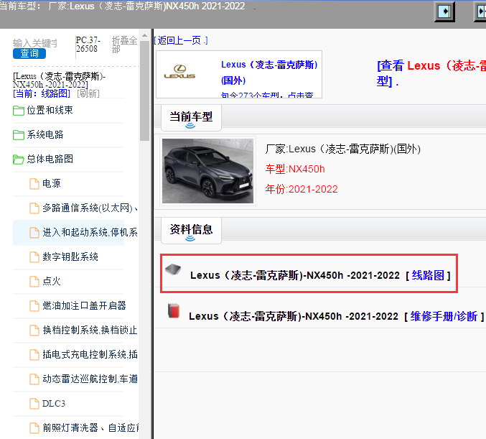
Task: Click the Lexus logo image
Action: point(179,72)
